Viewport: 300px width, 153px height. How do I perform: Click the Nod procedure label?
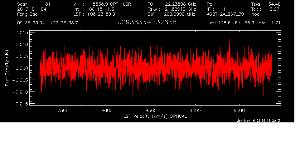click(x=255, y=14)
